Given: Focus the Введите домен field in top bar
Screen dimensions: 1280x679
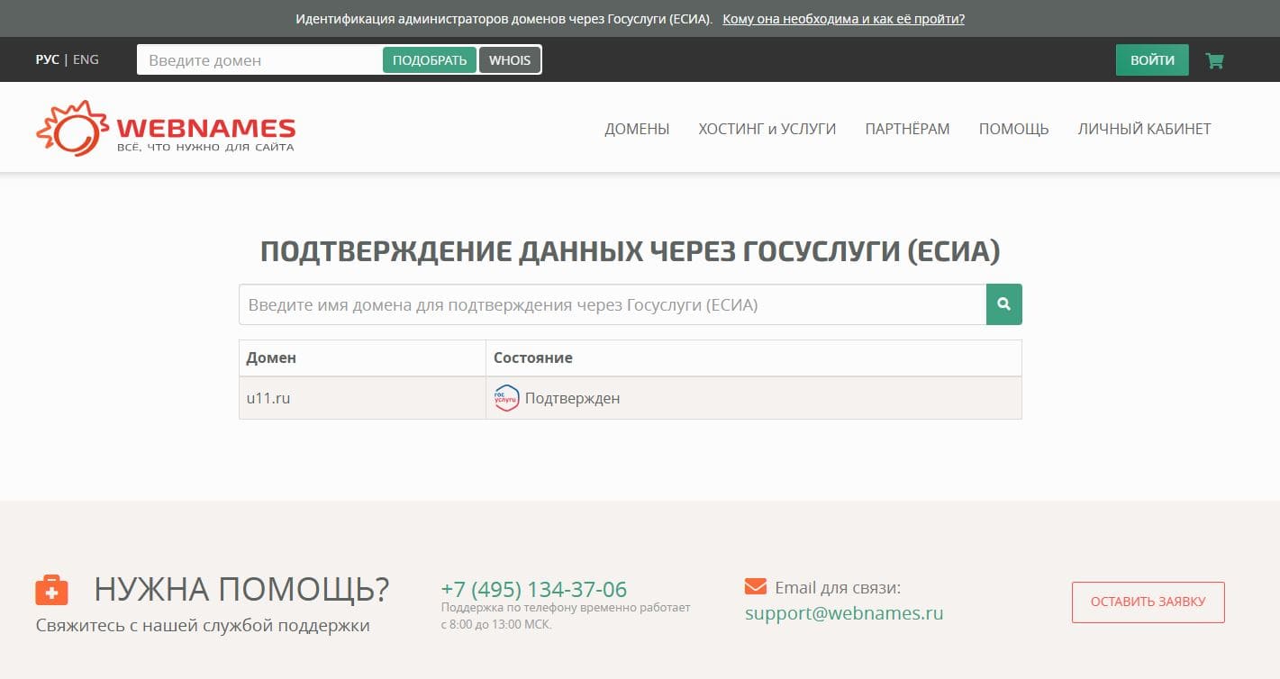Looking at the screenshot, I should pos(260,60).
